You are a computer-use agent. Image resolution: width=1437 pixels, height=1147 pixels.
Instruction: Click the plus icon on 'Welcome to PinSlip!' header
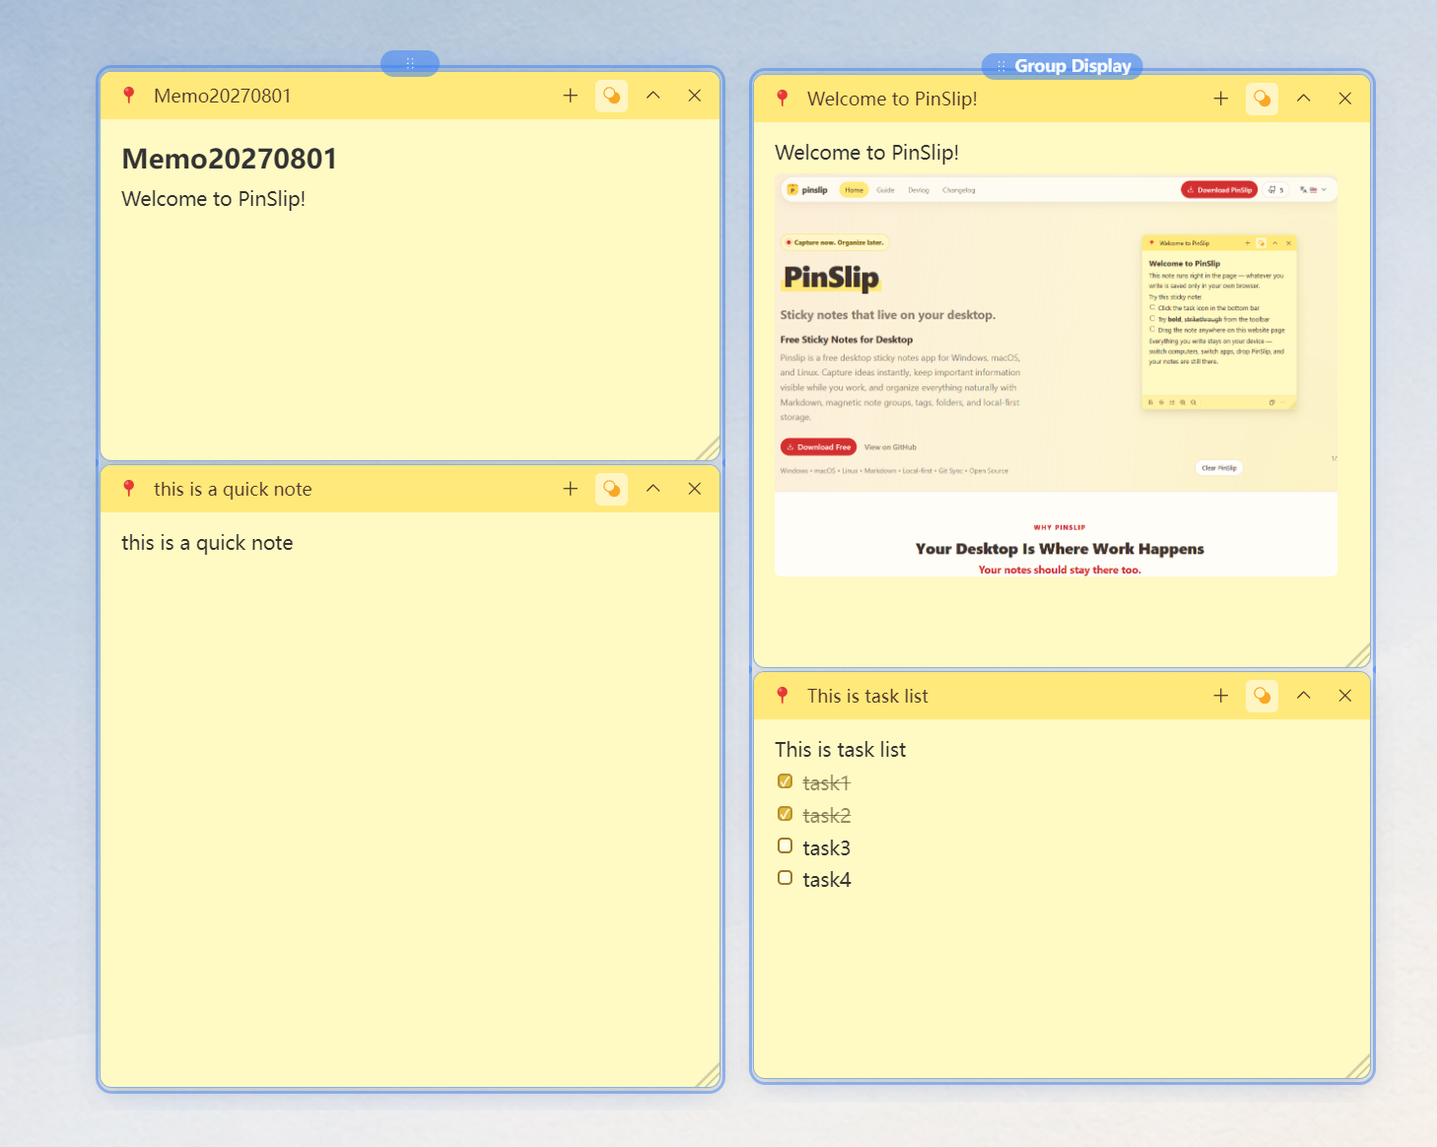(1221, 99)
